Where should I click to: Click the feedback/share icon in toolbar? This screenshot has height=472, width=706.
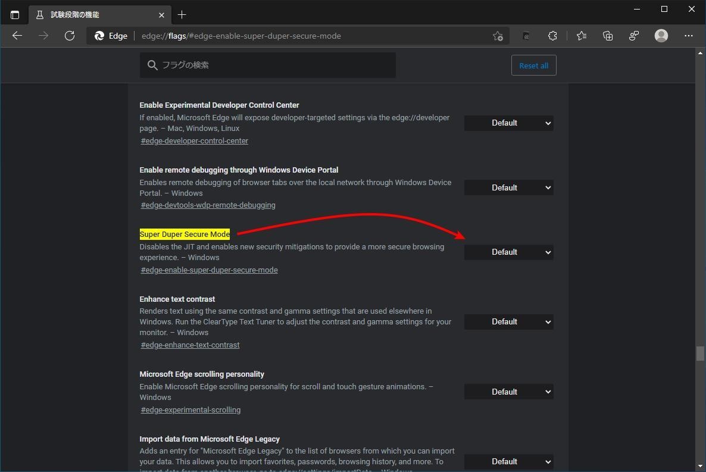(x=634, y=36)
